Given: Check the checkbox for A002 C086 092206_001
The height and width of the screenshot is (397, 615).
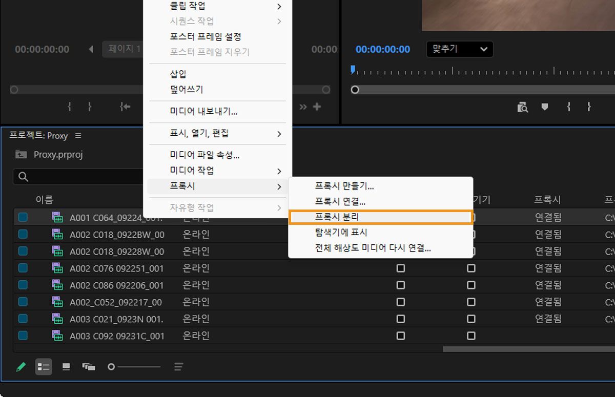Looking at the screenshot, I should coord(401,285).
